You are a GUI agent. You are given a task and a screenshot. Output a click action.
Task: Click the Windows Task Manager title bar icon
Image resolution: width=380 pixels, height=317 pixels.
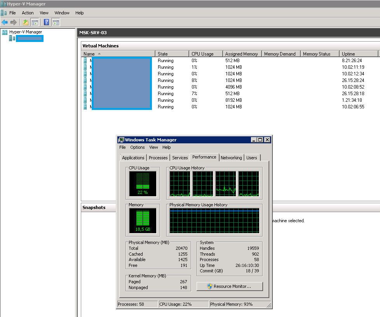[121, 140]
